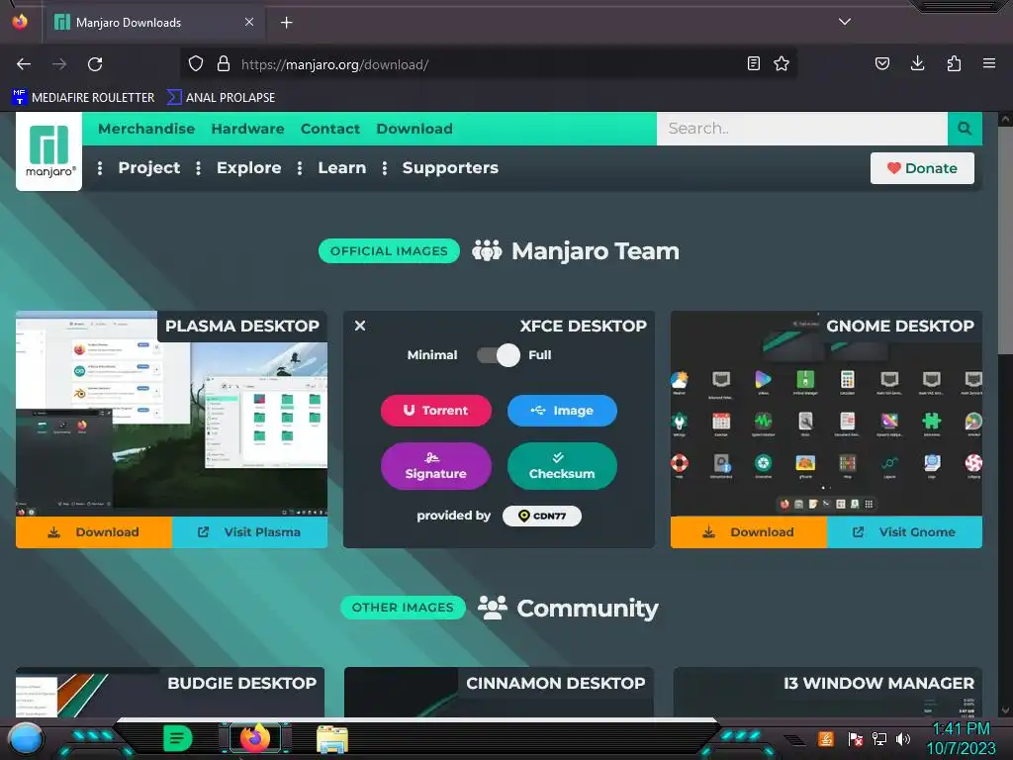
Task: Click the Project navigation label
Action: coord(149,168)
